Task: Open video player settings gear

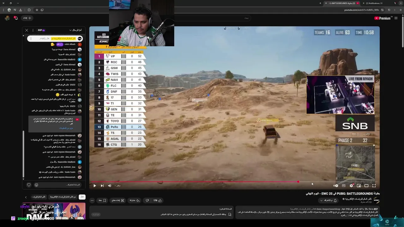Action: pos(351,186)
